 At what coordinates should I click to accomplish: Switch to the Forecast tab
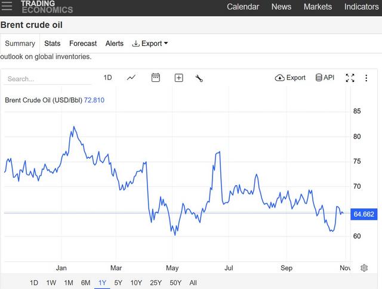click(83, 44)
